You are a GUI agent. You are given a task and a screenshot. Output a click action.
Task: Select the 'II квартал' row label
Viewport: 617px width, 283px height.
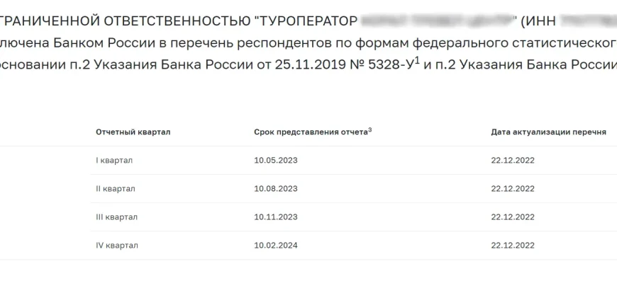116,189
